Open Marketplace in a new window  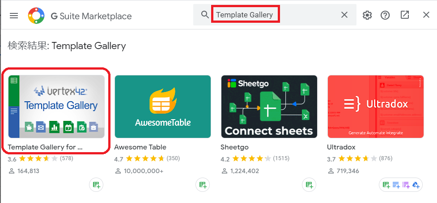click(x=405, y=15)
